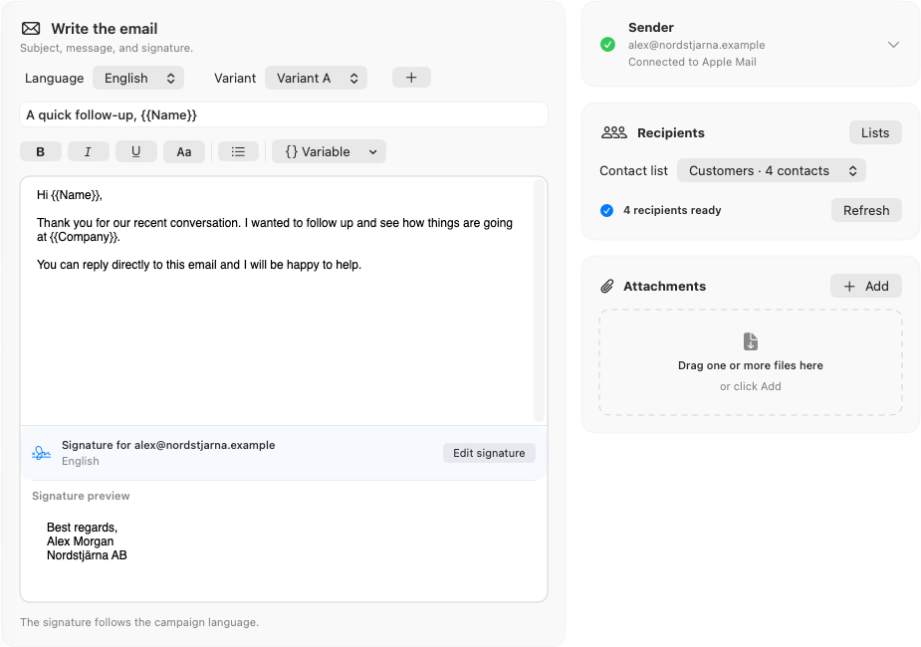Refresh the recipients

pos(866,210)
